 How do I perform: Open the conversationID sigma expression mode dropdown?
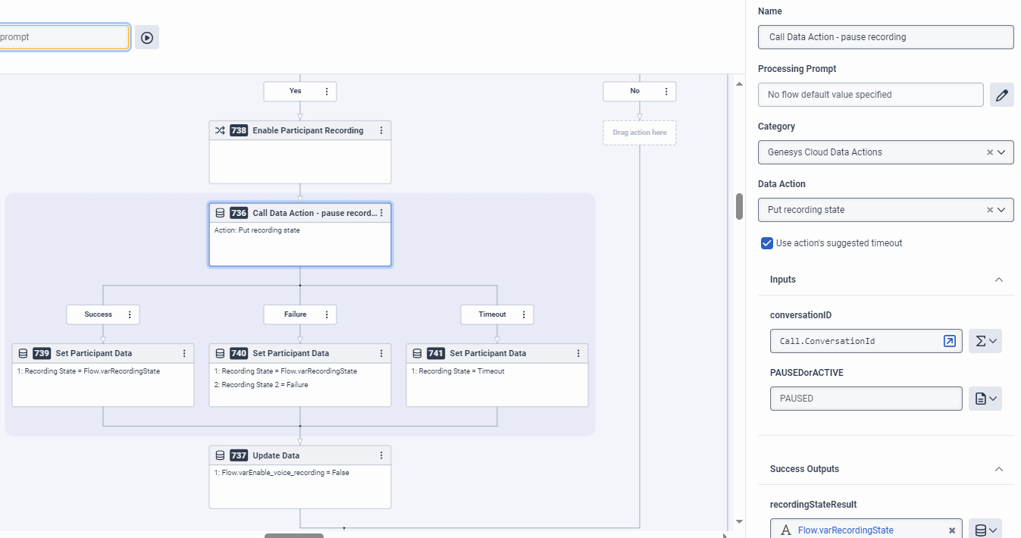click(x=985, y=341)
